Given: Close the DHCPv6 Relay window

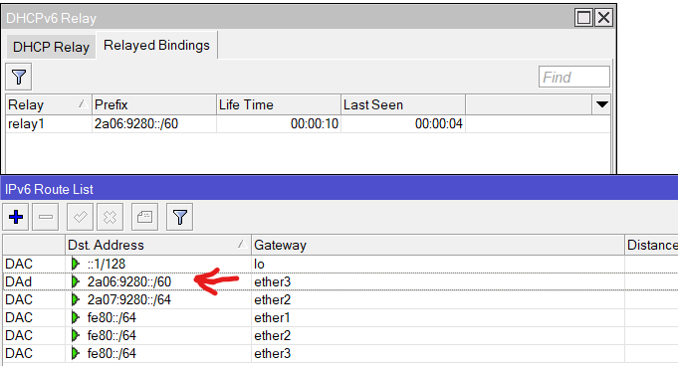Looking at the screenshot, I should pyautogui.click(x=603, y=18).
